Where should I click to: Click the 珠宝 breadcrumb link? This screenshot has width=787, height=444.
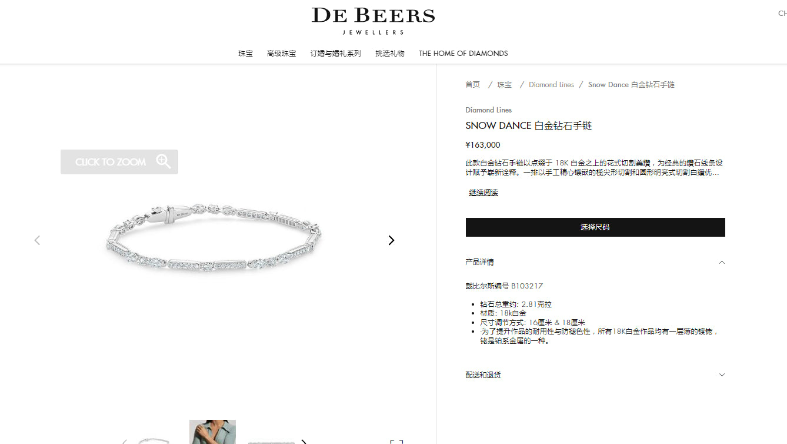[505, 85]
